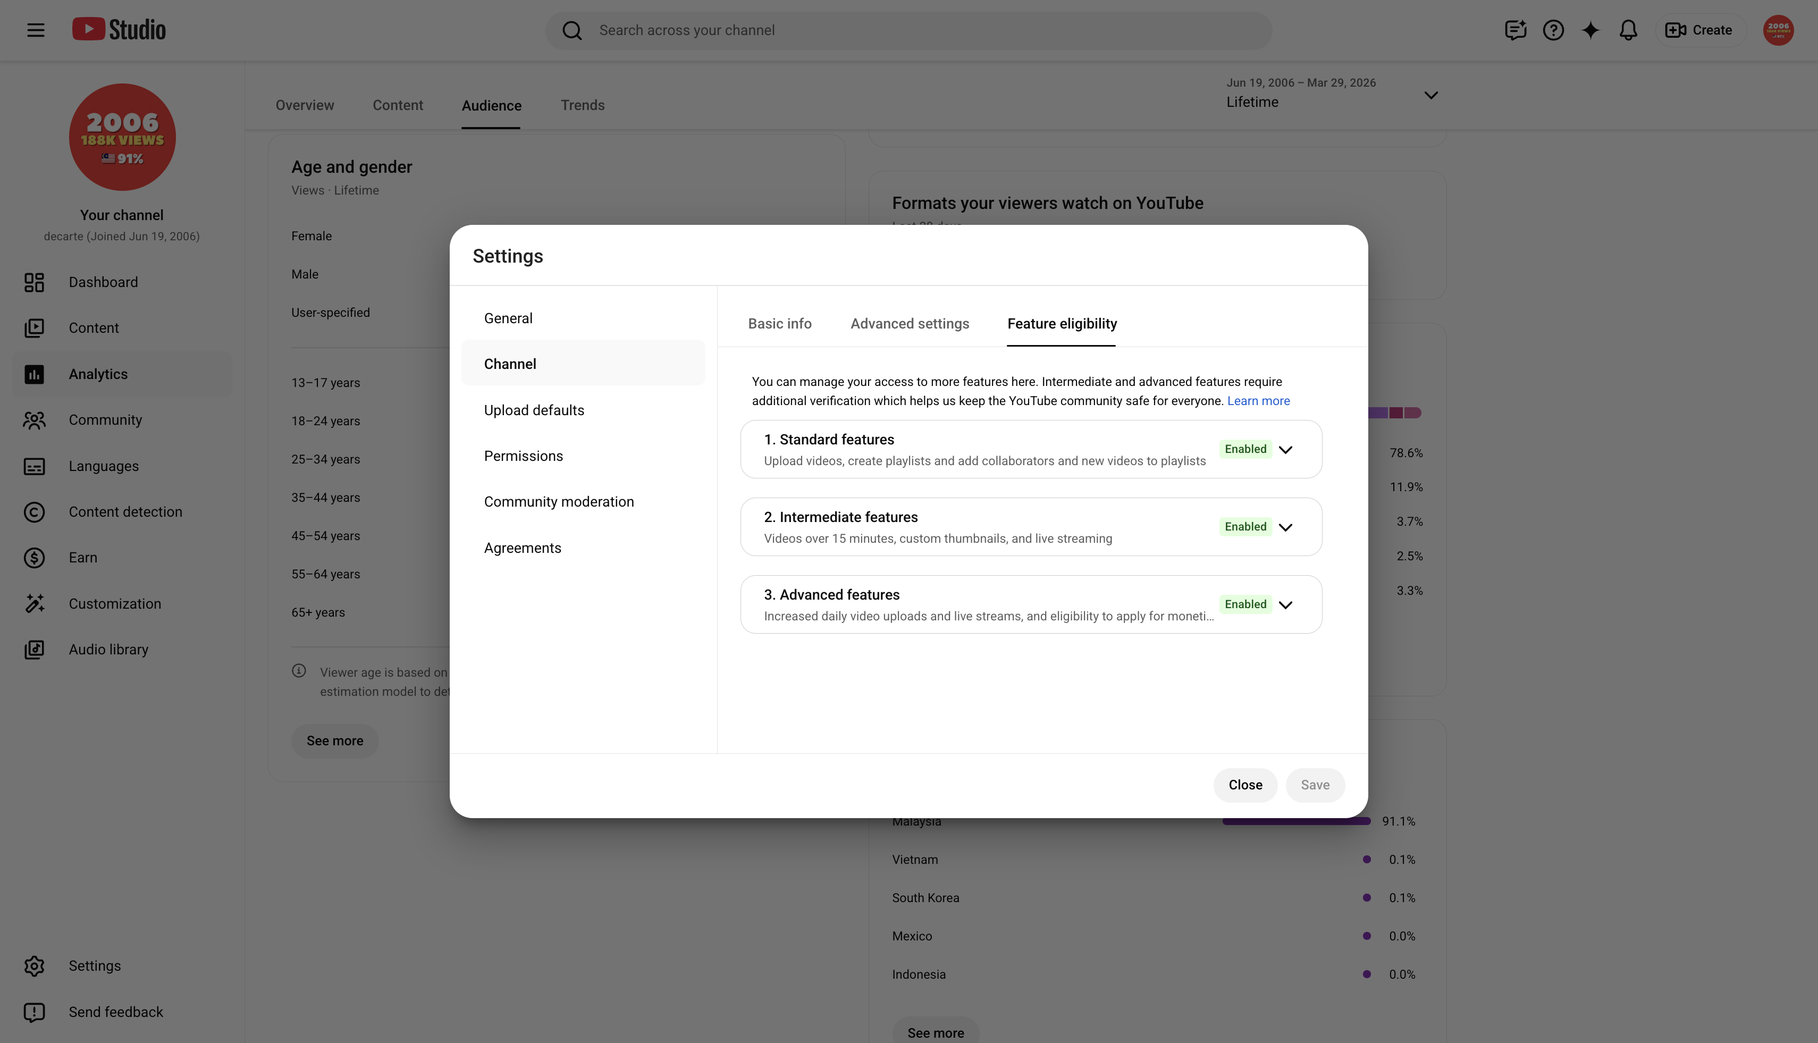Image resolution: width=1818 pixels, height=1043 pixels.
Task: Open the notifications bell
Action: point(1628,30)
